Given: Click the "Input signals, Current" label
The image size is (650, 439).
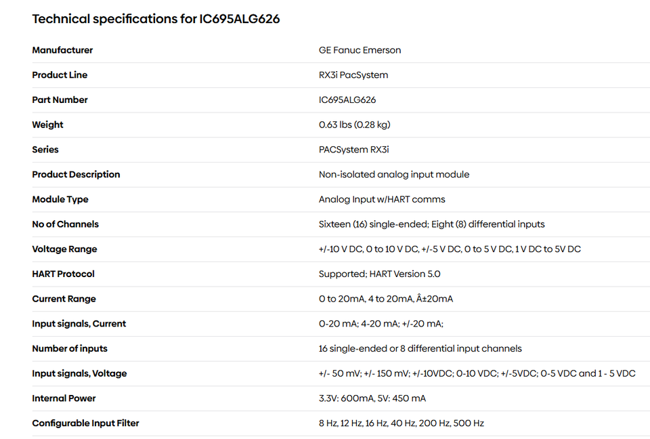Looking at the screenshot, I should (x=79, y=324).
